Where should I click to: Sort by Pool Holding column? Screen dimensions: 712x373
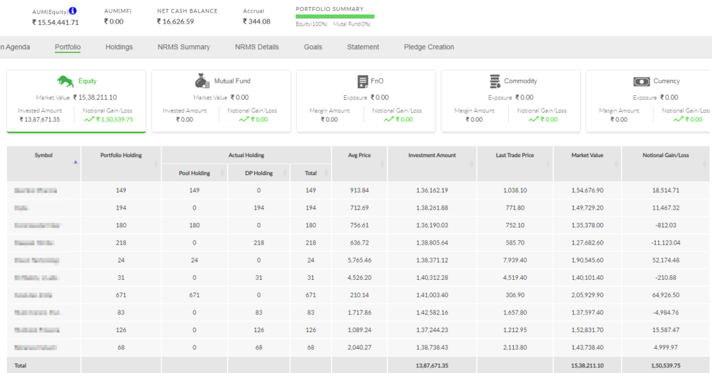tap(222, 173)
